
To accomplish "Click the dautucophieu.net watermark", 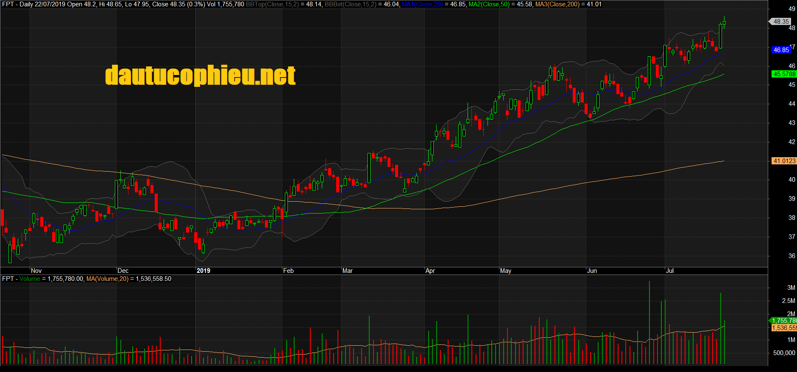I will (200, 75).
